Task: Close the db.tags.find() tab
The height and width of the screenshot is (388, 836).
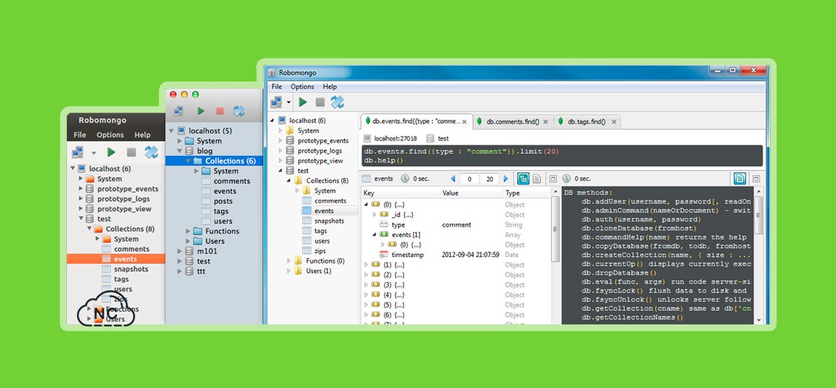Action: click(614, 122)
